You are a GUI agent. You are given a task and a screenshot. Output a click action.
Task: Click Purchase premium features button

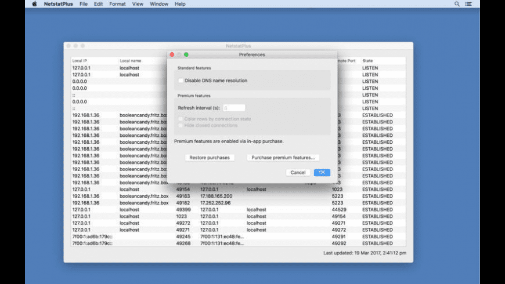pos(283,158)
